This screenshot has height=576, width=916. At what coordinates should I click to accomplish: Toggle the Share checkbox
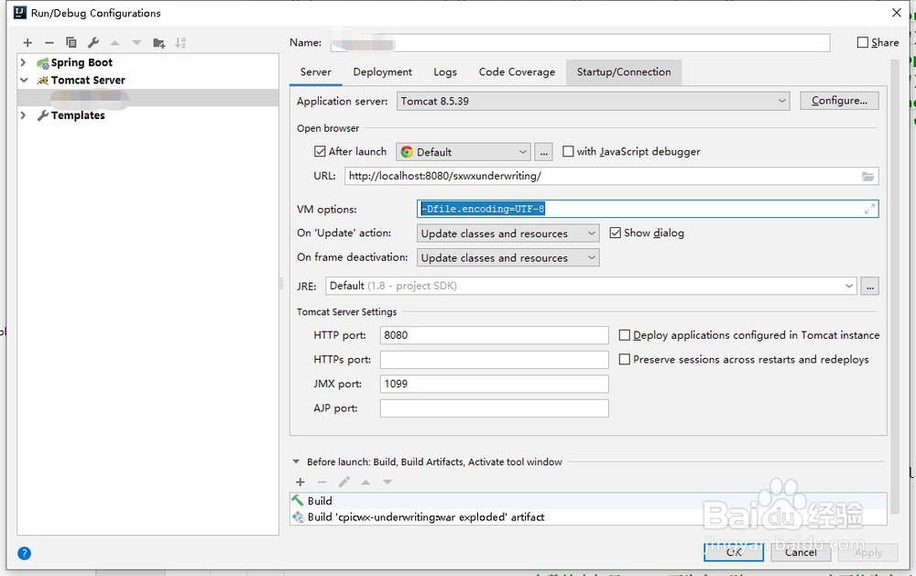[862, 43]
